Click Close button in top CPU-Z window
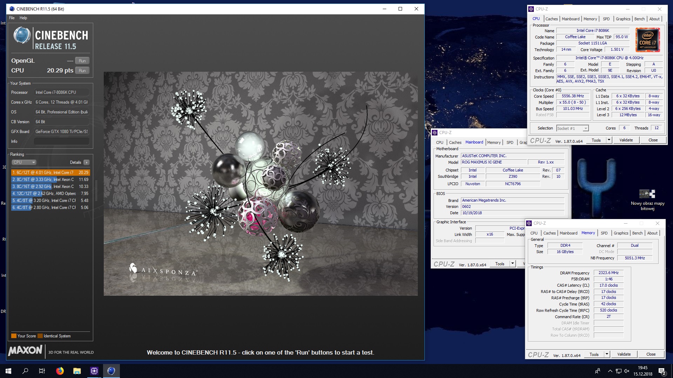 coord(653,140)
